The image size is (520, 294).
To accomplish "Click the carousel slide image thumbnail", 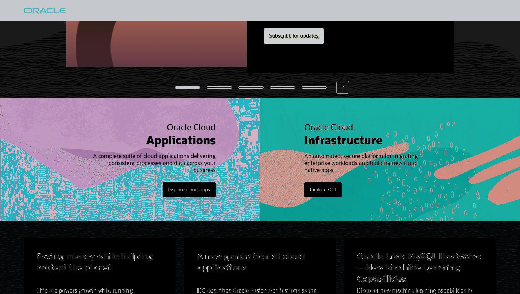I will [x=157, y=44].
